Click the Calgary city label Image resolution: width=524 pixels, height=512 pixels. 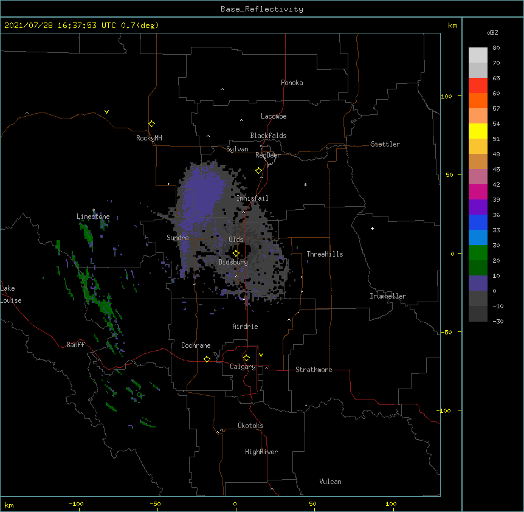[x=243, y=367]
